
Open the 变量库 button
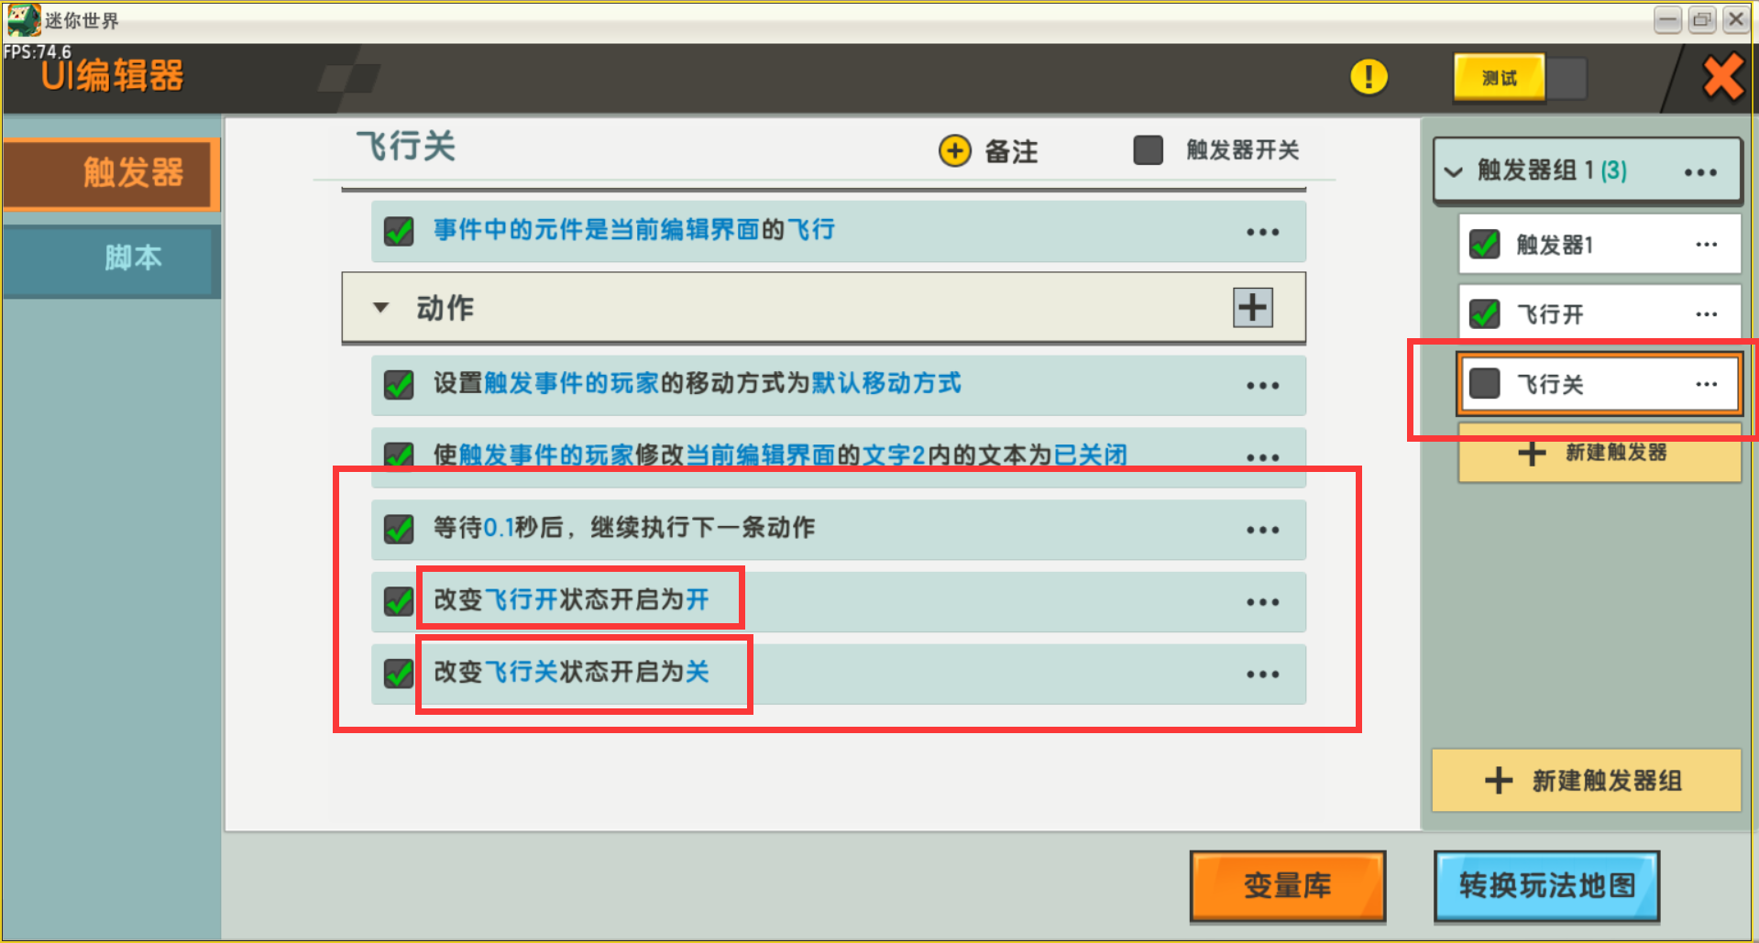pyautogui.click(x=1287, y=885)
